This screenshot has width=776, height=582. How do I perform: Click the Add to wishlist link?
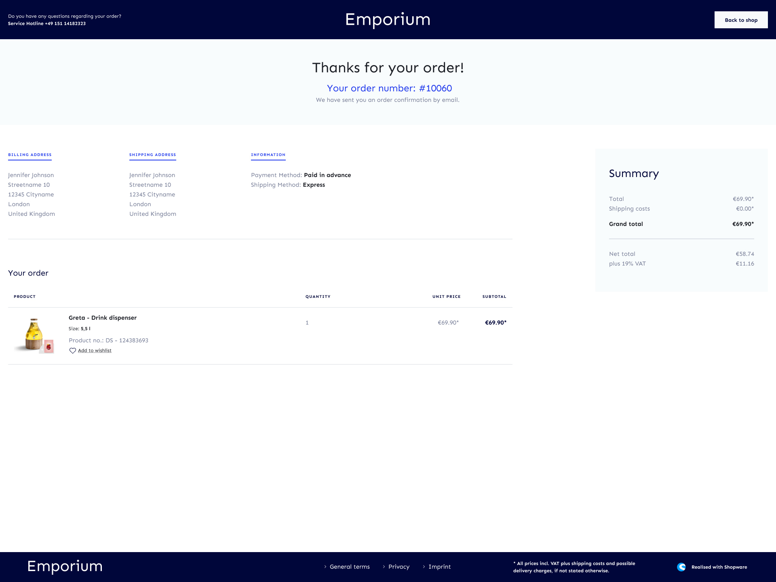(95, 351)
